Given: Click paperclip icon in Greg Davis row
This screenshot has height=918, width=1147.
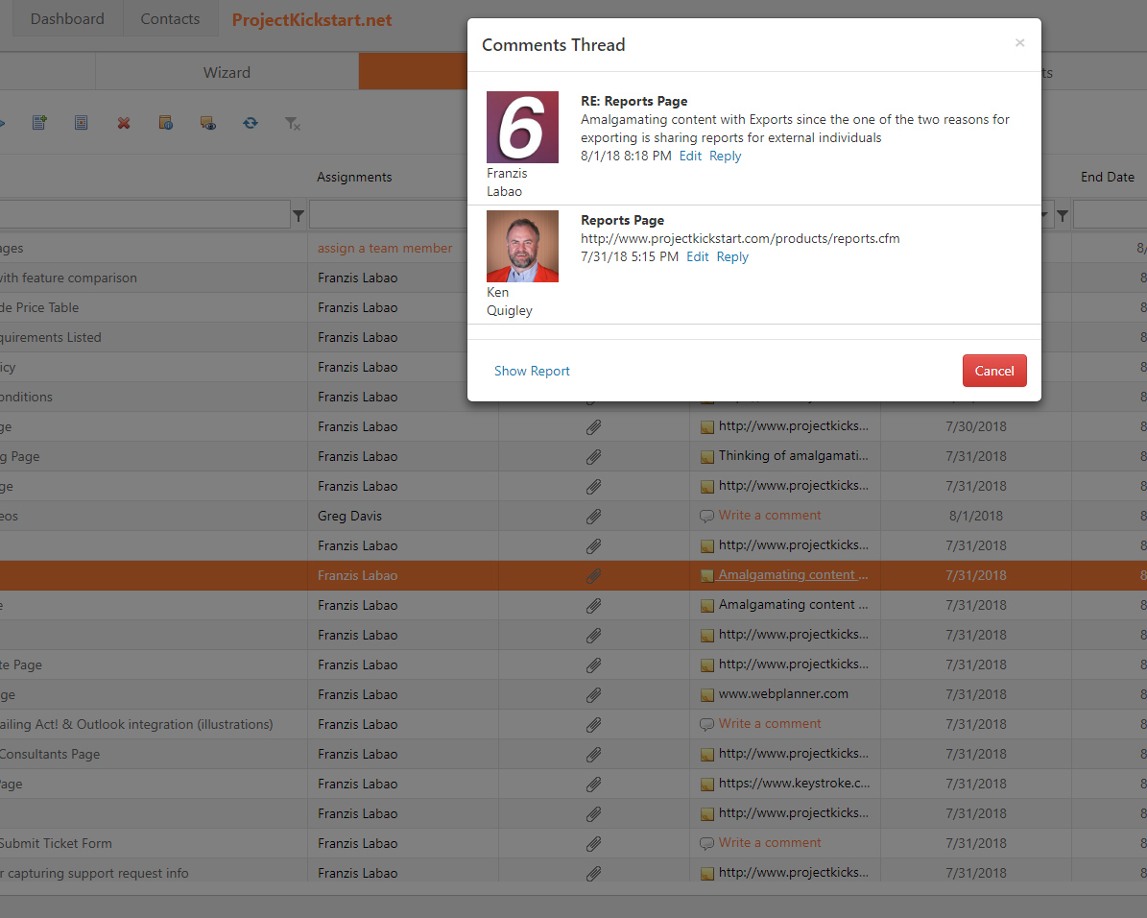Looking at the screenshot, I should point(594,516).
